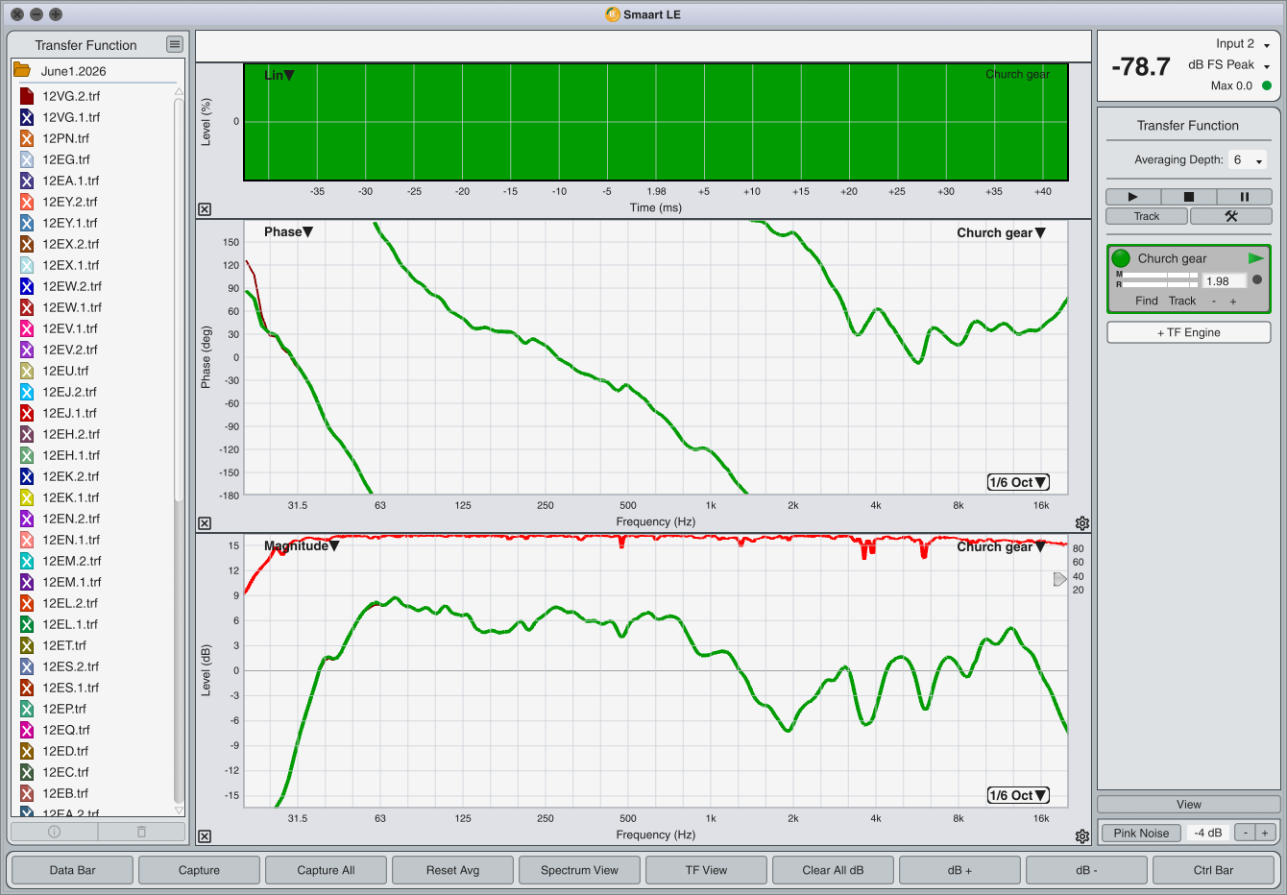This screenshot has width=1287, height=895.
Task: Click the 12EK.1.trf yellow trace icon
Action: (x=27, y=497)
